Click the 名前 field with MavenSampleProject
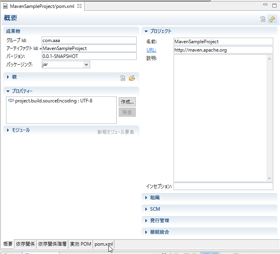280x254 pixels. pos(223,42)
